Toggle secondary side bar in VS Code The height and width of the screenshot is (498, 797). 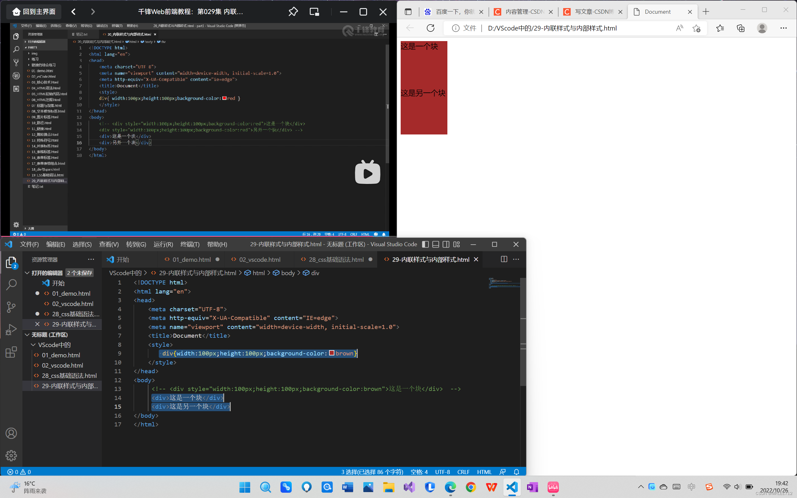pyautogui.click(x=446, y=244)
